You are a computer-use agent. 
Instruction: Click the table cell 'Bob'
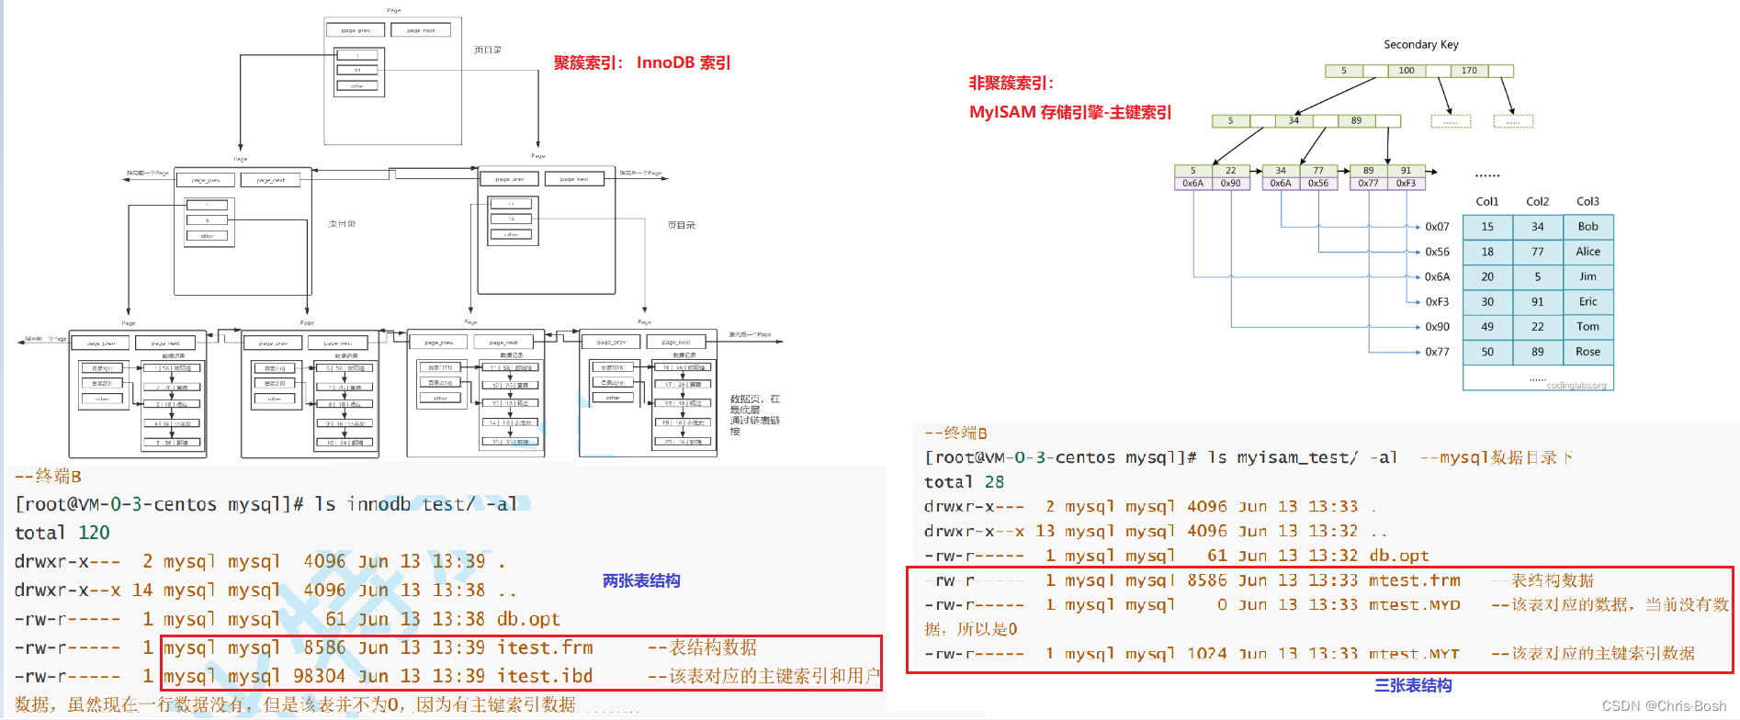coord(1588,227)
